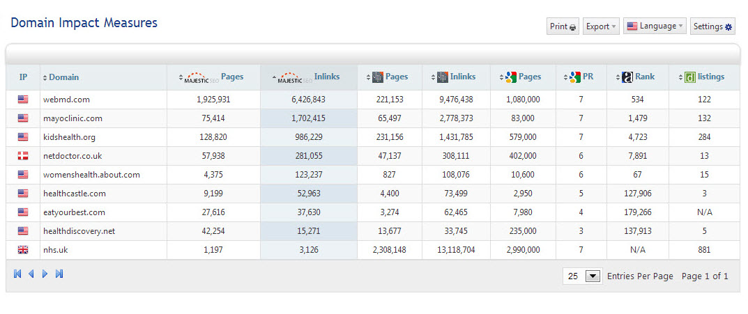Click the printer icon in Print button
This screenshot has height=314, width=748.
(x=573, y=27)
